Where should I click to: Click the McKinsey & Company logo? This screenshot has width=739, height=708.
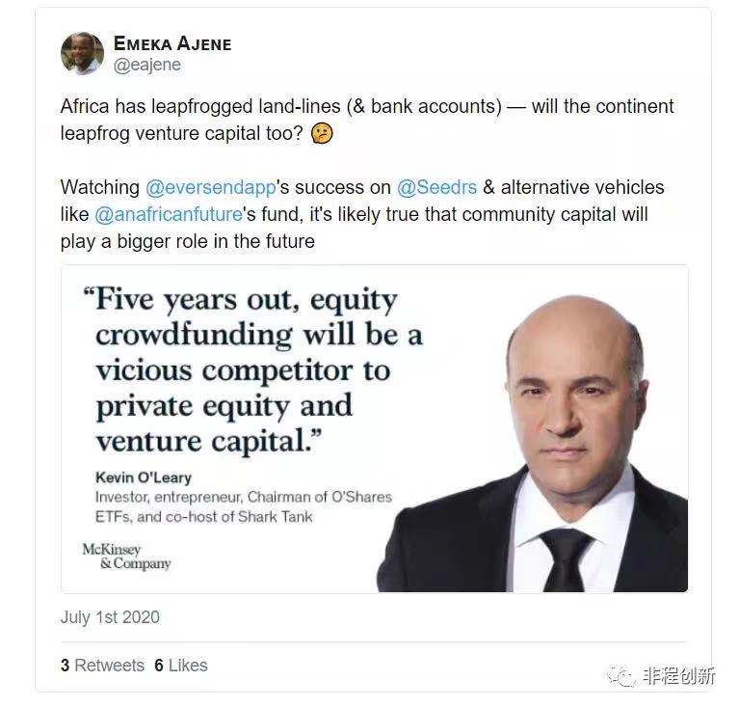[x=126, y=557]
